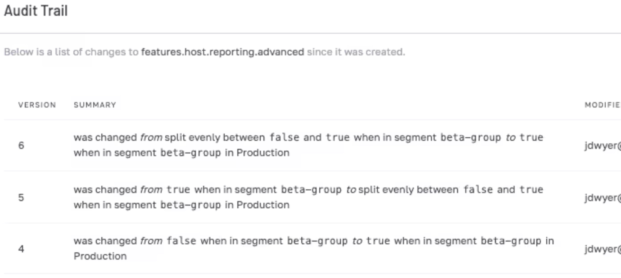This screenshot has width=621, height=278.
Task: Sort by the MODIFIED column header
Action: pos(603,105)
